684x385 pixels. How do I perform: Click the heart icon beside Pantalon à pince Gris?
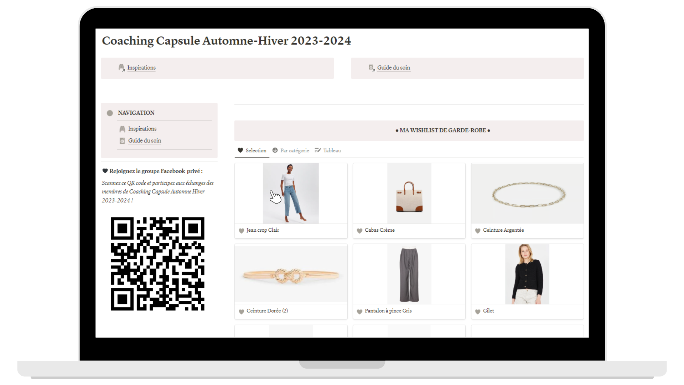[359, 311]
